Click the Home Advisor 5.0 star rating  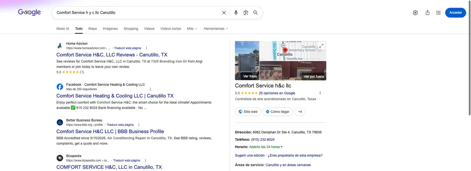70,72
